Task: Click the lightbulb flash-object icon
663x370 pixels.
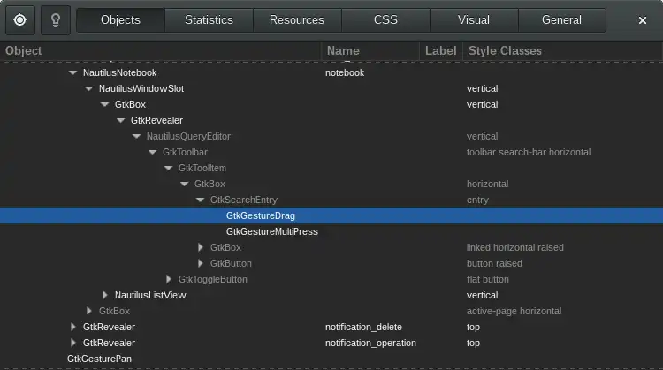Action: tap(56, 20)
